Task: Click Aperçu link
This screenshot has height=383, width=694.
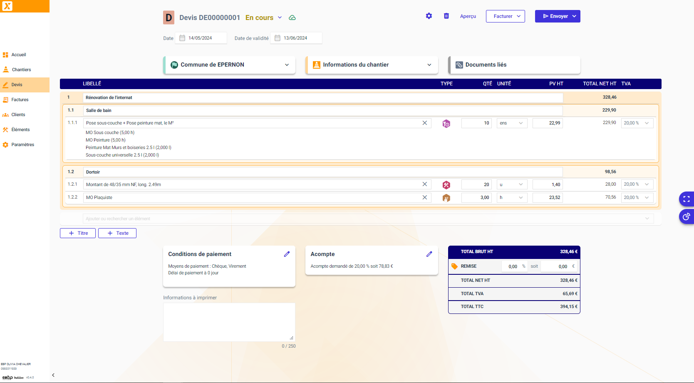Action: tap(468, 16)
